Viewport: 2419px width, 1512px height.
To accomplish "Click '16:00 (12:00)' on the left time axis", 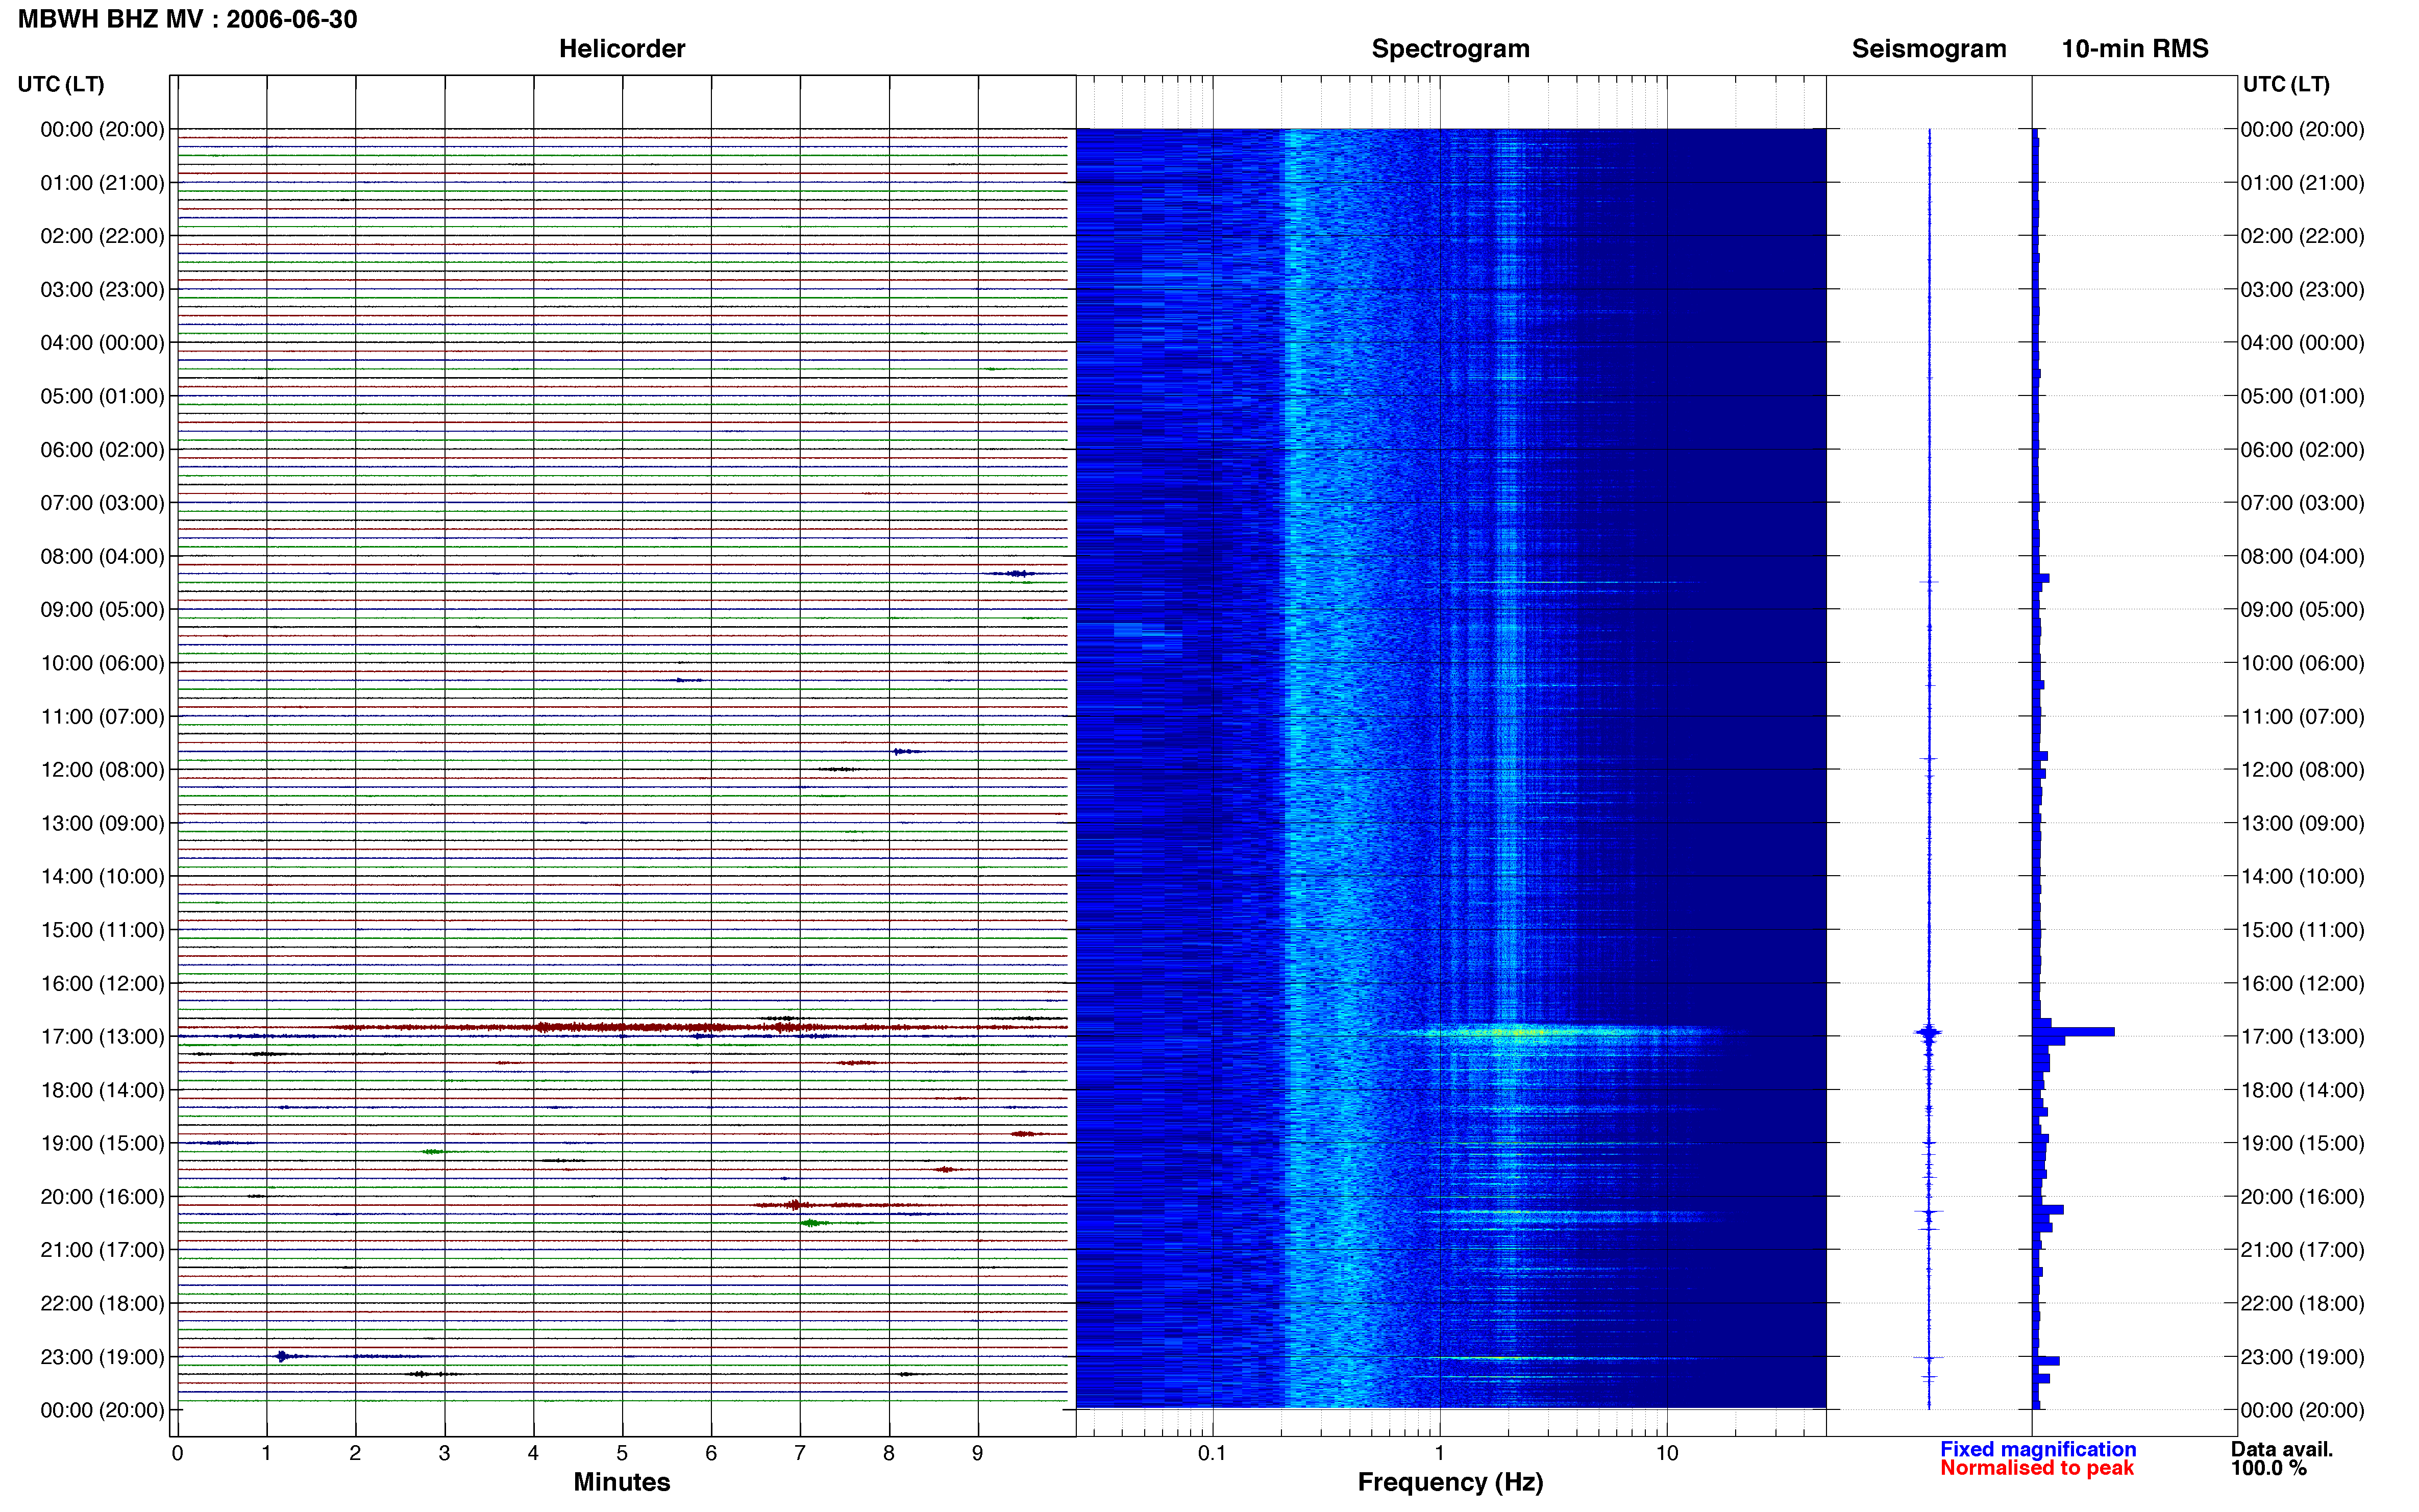I will (x=102, y=983).
